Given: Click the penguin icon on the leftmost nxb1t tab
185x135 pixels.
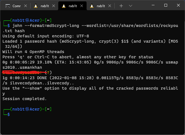Looking at the screenshot, I should (36, 6).
